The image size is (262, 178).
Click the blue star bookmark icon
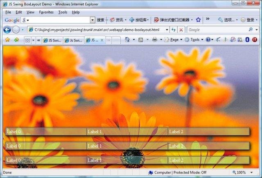tap(198, 20)
